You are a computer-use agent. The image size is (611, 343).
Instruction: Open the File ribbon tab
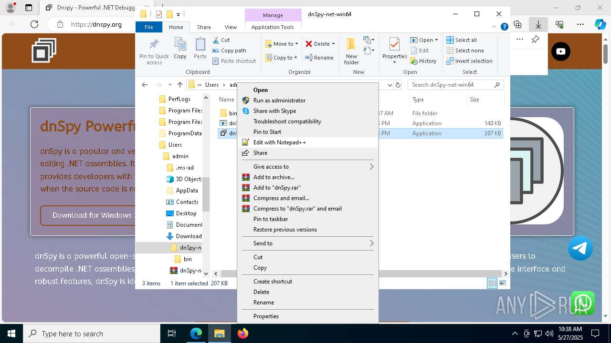tap(149, 27)
